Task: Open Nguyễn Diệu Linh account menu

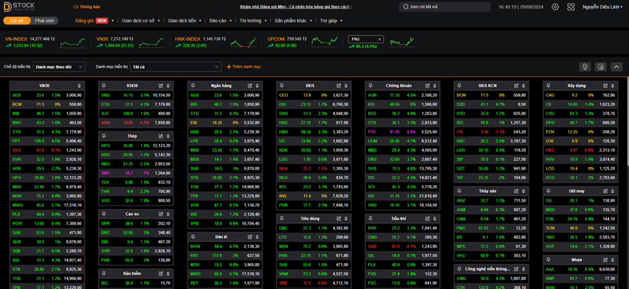Action: [603, 7]
